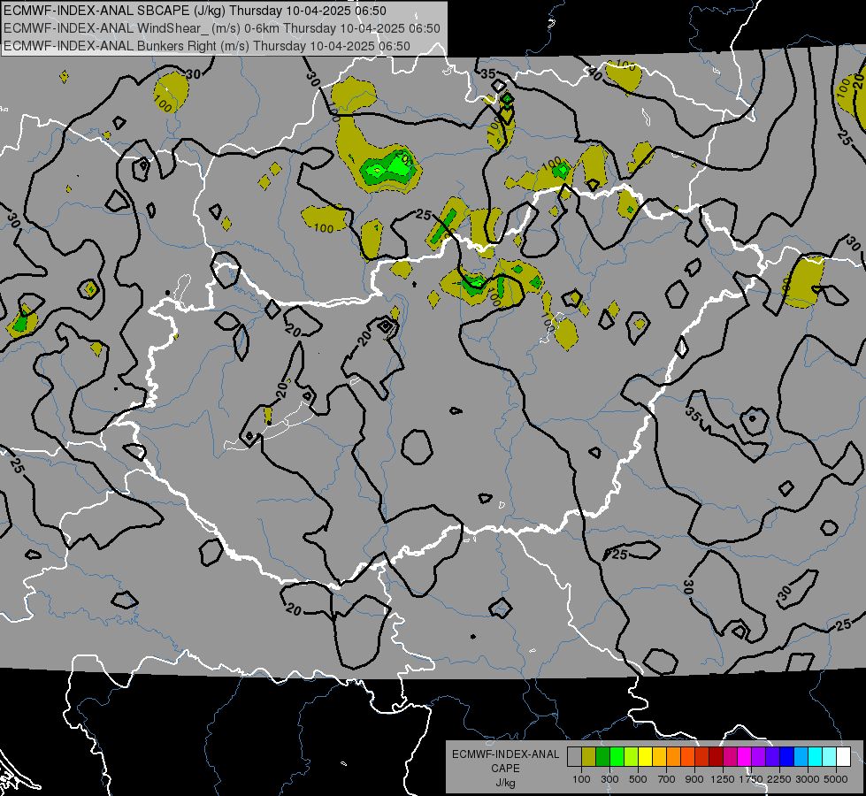This screenshot has width=866, height=796.
Task: Click the olive legend swatch after 100
Action: 589,757
